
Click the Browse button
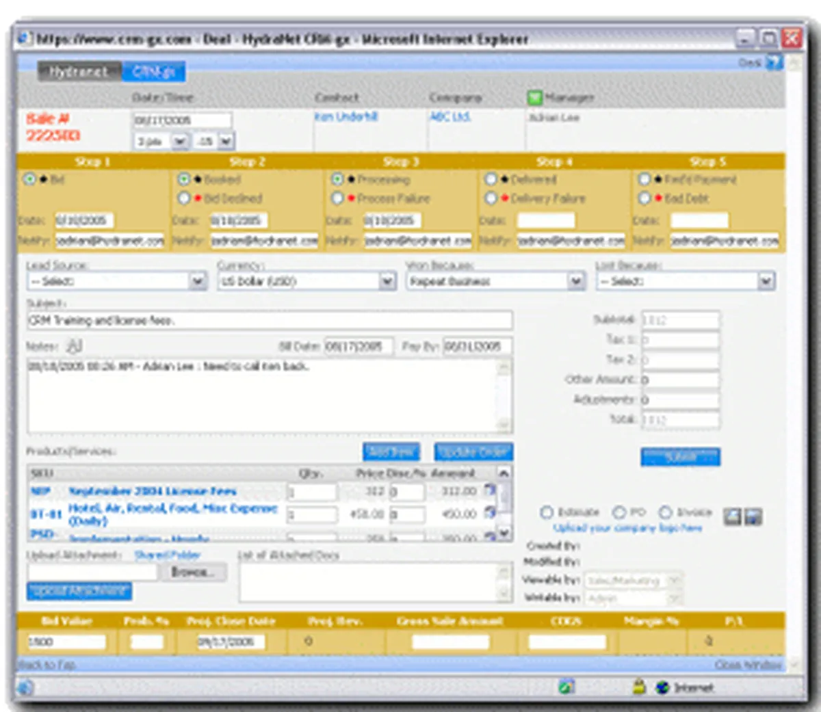click(193, 572)
